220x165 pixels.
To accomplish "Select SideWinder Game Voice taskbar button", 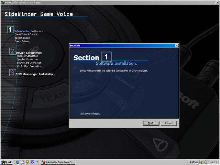I will pyautogui.click(x=58, y=162).
